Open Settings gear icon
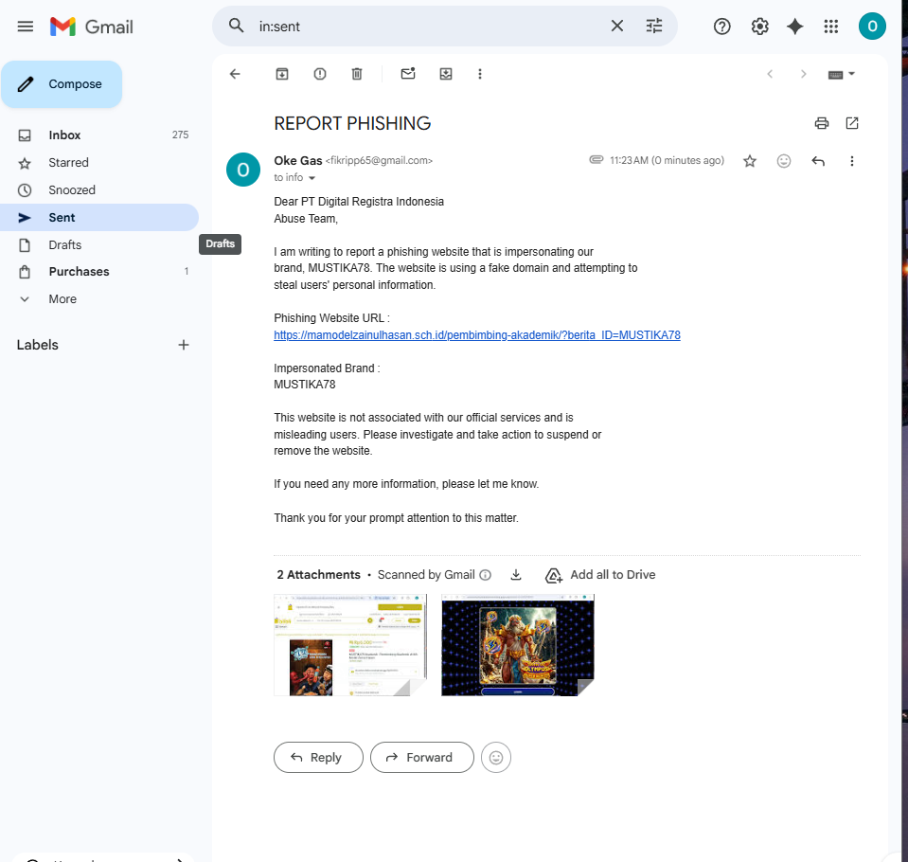908x862 pixels. [x=759, y=27]
